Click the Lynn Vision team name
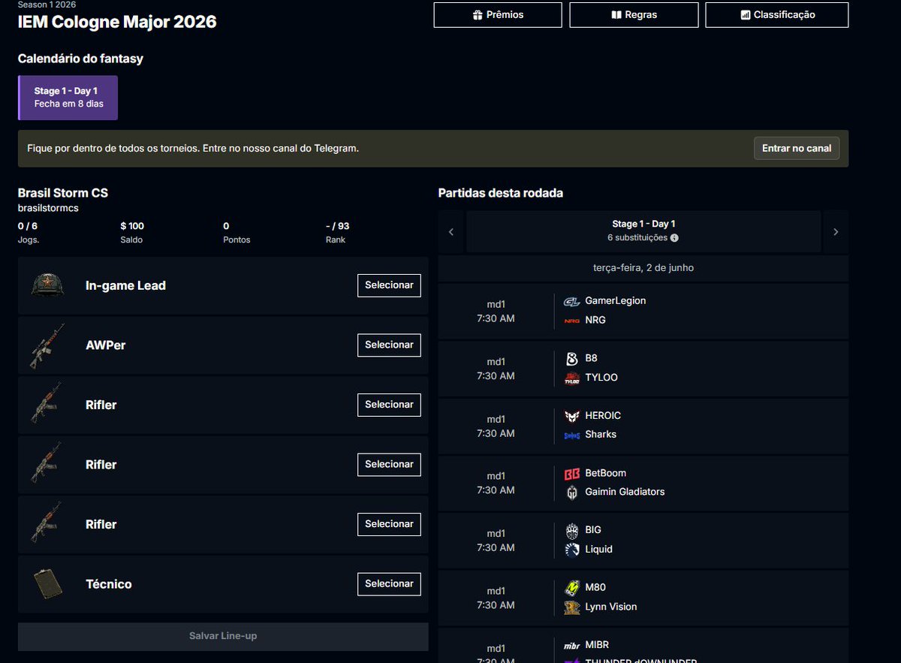This screenshot has height=663, width=901. (x=611, y=607)
